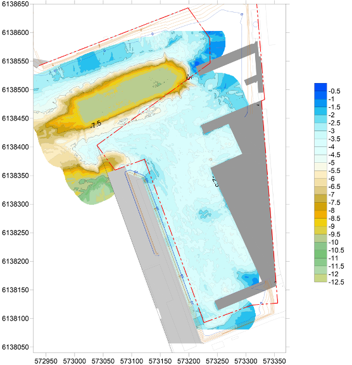Image resolution: width=352 pixels, height=365 pixels.
Task: Click the 6138100 northing axis label
Action: (x=15, y=319)
